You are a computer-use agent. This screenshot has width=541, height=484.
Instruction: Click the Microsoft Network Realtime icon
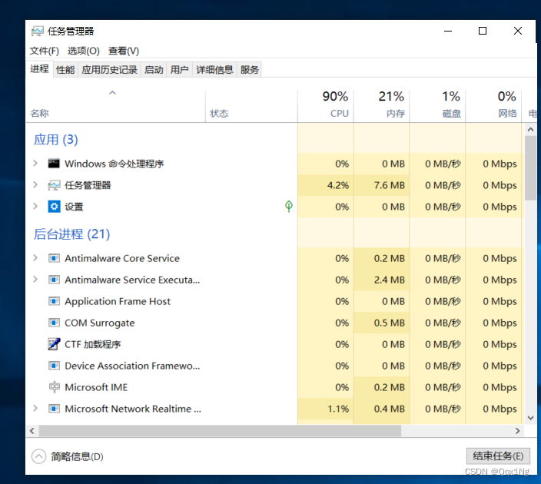54,409
